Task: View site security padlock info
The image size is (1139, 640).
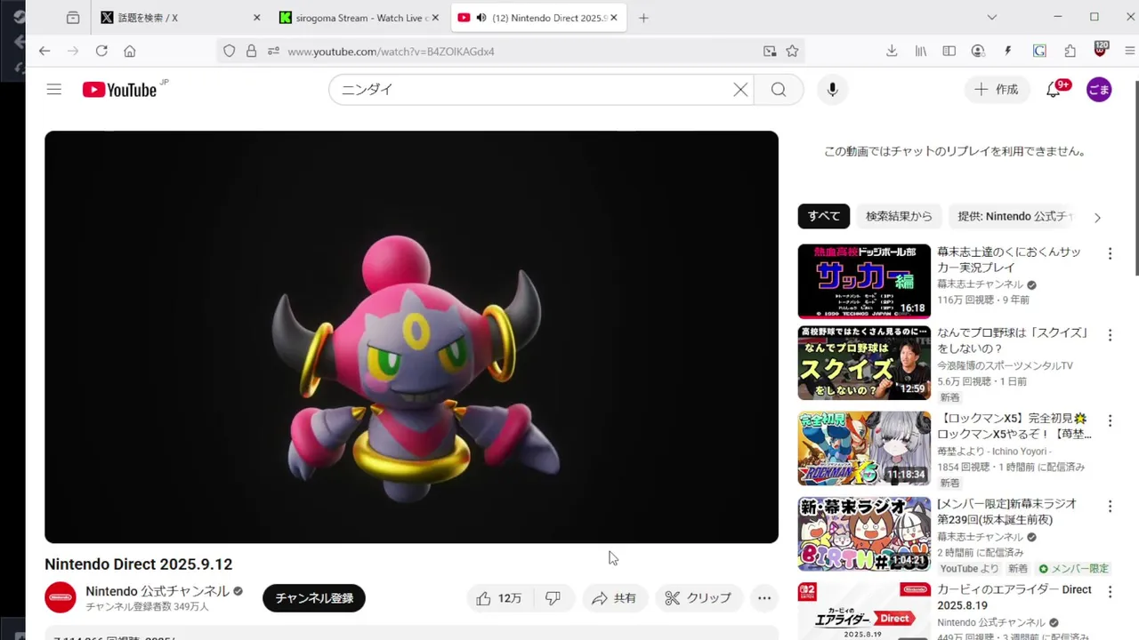Action: coord(252,52)
